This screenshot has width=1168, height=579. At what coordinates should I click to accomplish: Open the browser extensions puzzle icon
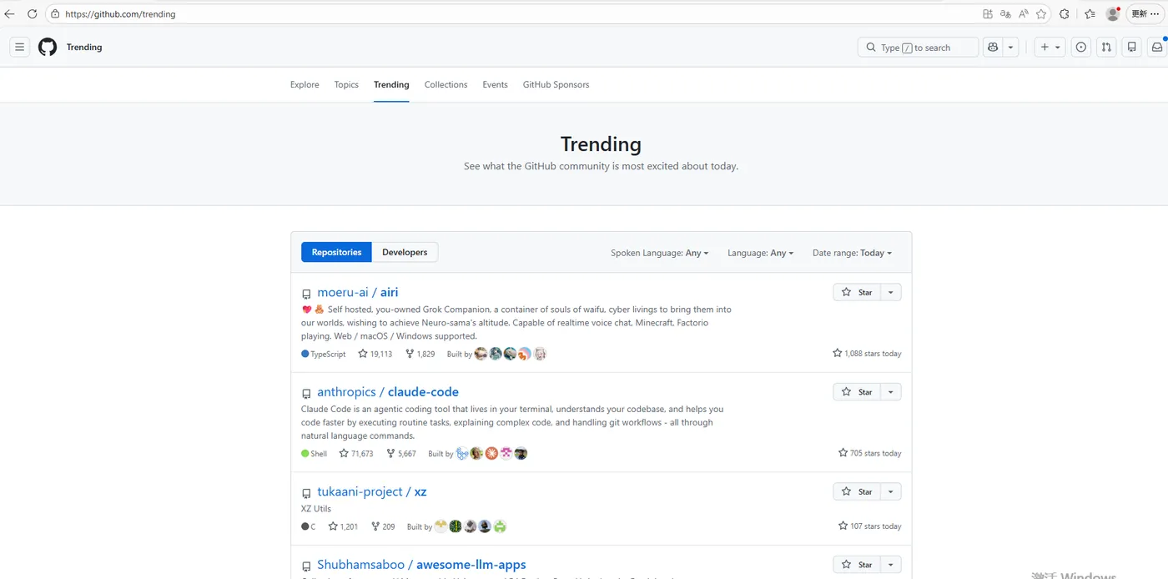click(x=1065, y=14)
